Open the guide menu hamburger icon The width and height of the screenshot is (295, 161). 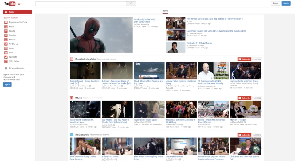[19, 4]
